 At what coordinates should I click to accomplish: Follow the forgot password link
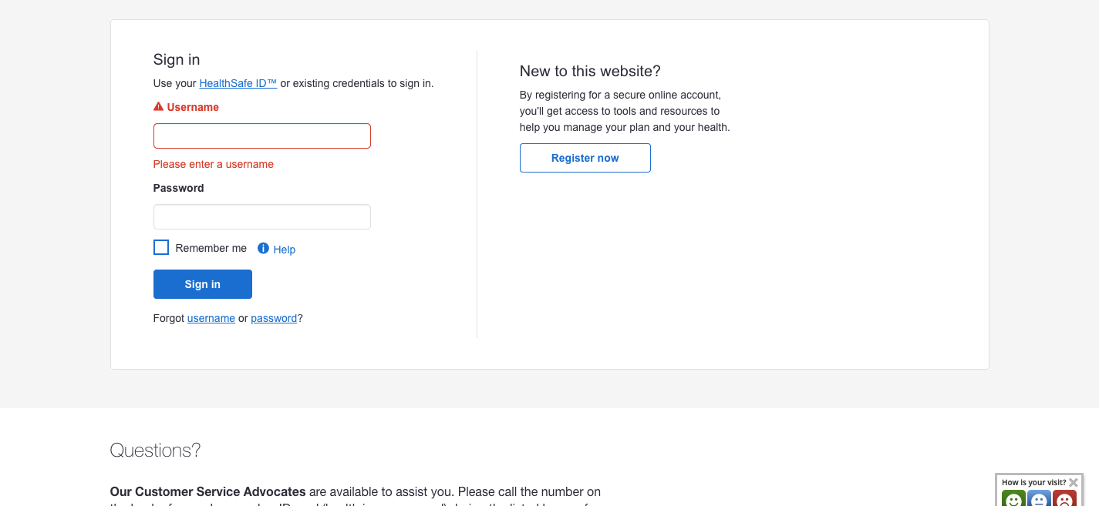click(x=274, y=318)
